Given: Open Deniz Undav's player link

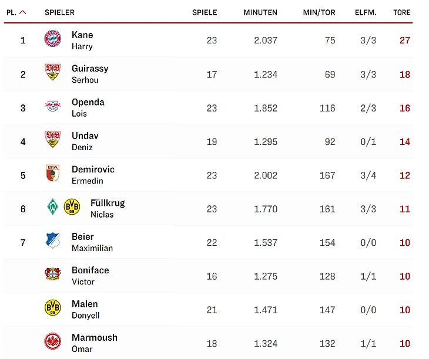Looking at the screenshot, I should coord(85,141).
